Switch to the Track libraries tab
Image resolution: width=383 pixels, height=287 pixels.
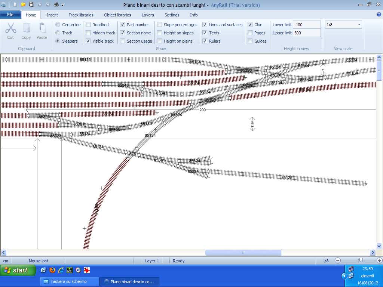[81, 15]
